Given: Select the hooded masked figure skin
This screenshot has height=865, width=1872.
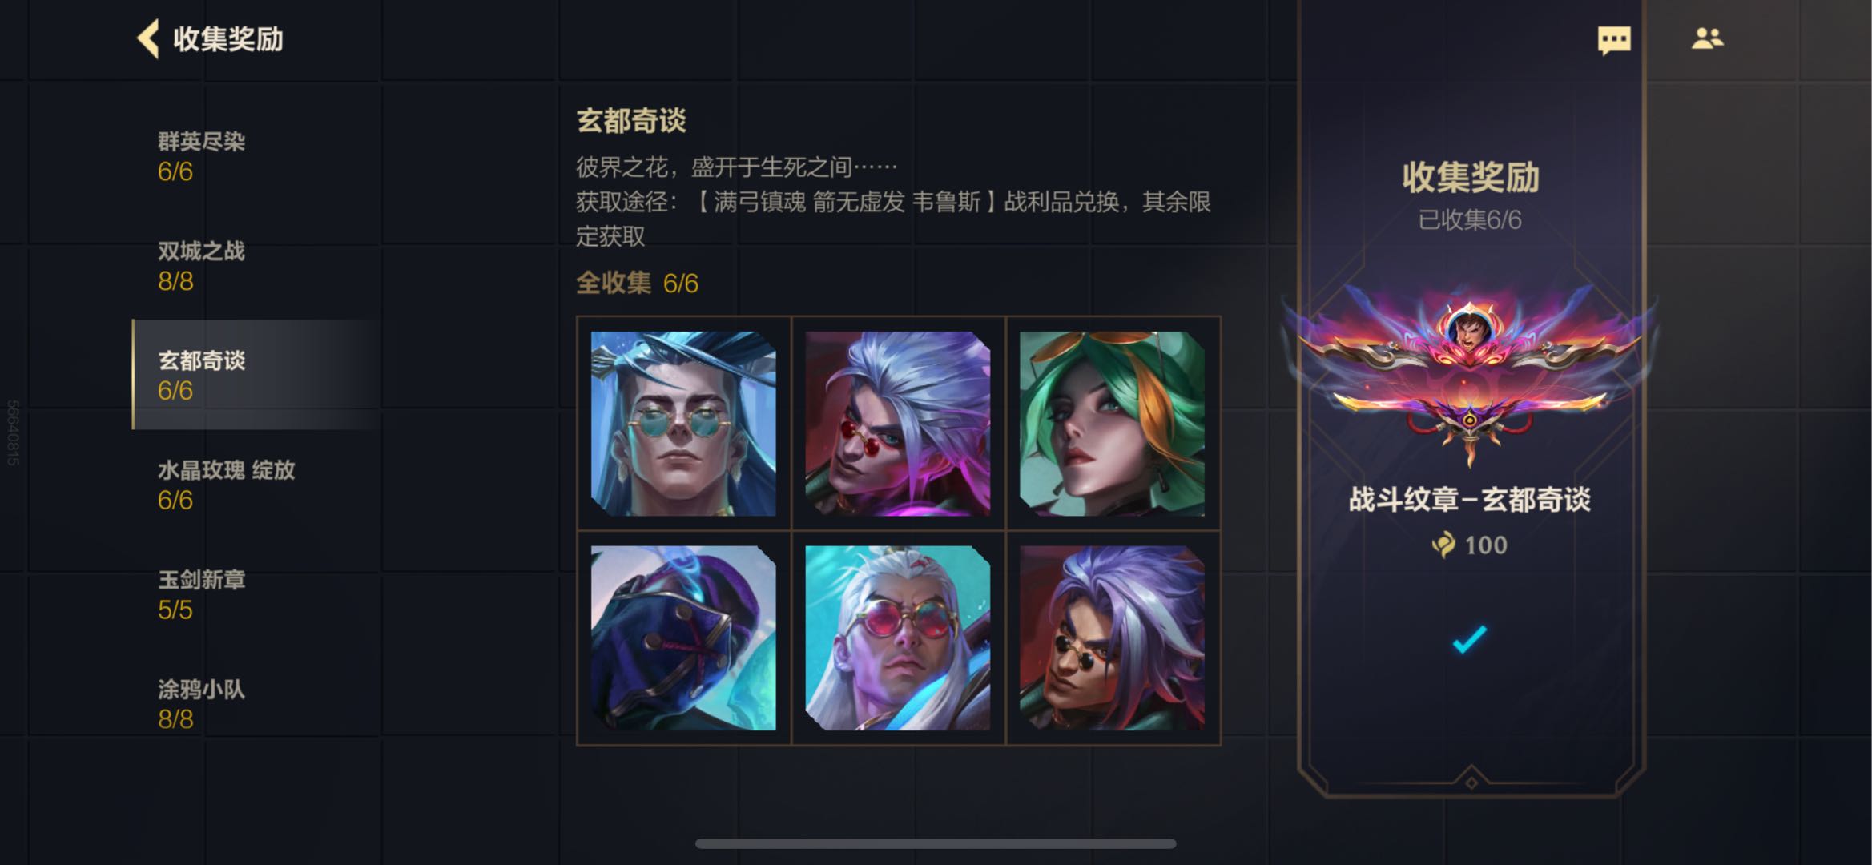Looking at the screenshot, I should tap(683, 638).
